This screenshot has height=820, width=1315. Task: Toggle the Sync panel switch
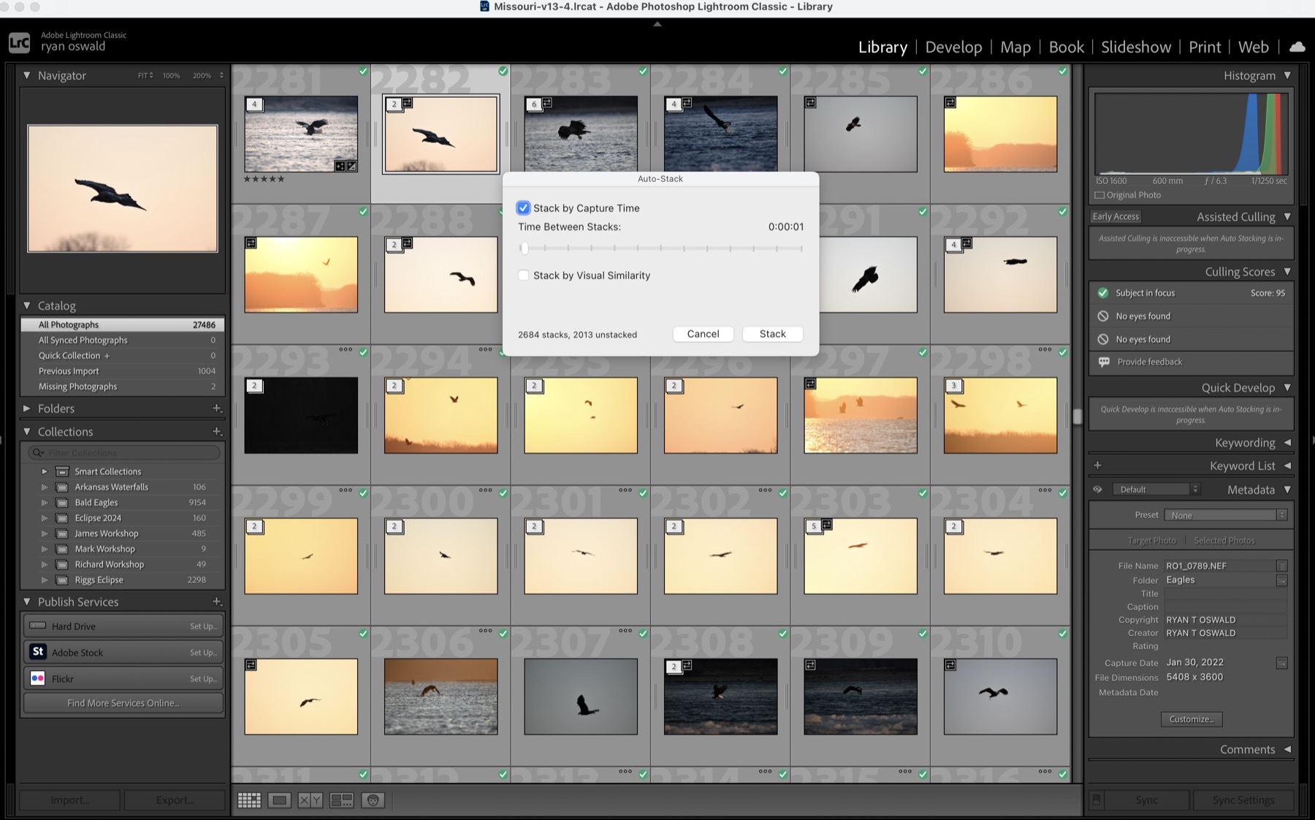pos(1096,800)
